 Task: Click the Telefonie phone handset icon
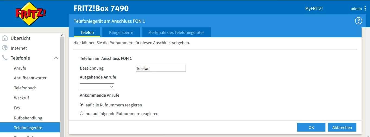[x=5, y=58]
